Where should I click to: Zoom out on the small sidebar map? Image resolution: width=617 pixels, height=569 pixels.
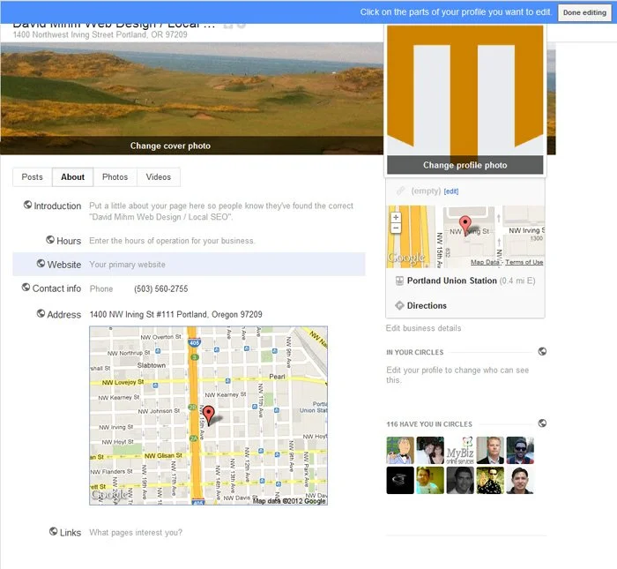(x=396, y=228)
